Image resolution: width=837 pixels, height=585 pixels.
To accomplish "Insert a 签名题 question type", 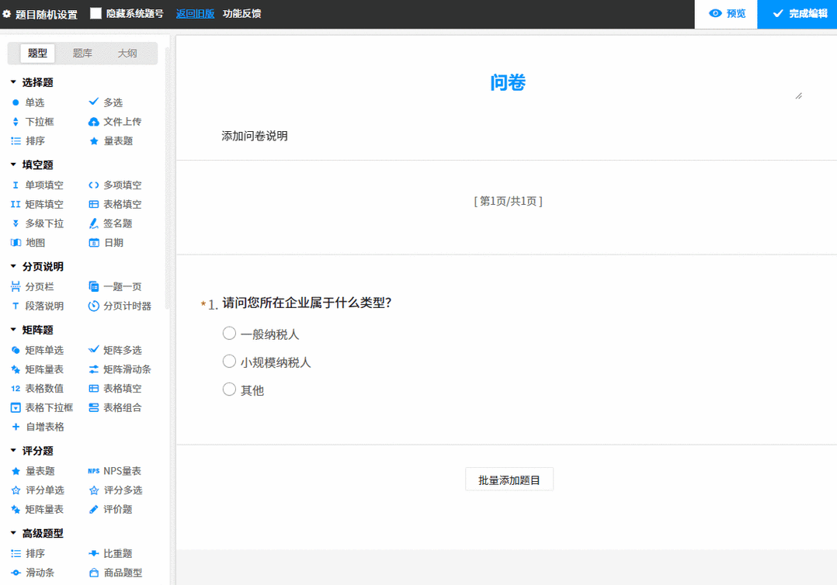I will (x=113, y=223).
